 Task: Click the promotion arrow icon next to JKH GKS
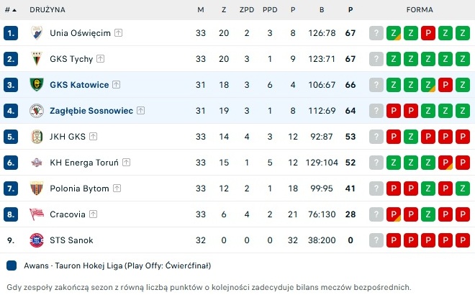94,137
